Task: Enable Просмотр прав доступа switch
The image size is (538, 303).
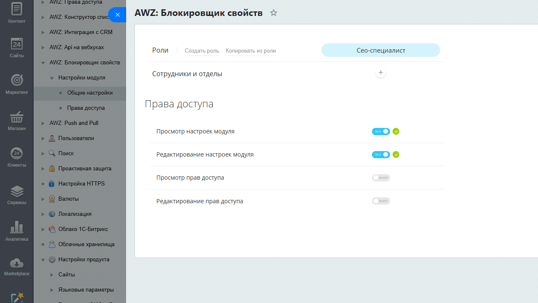Action: coord(381,178)
